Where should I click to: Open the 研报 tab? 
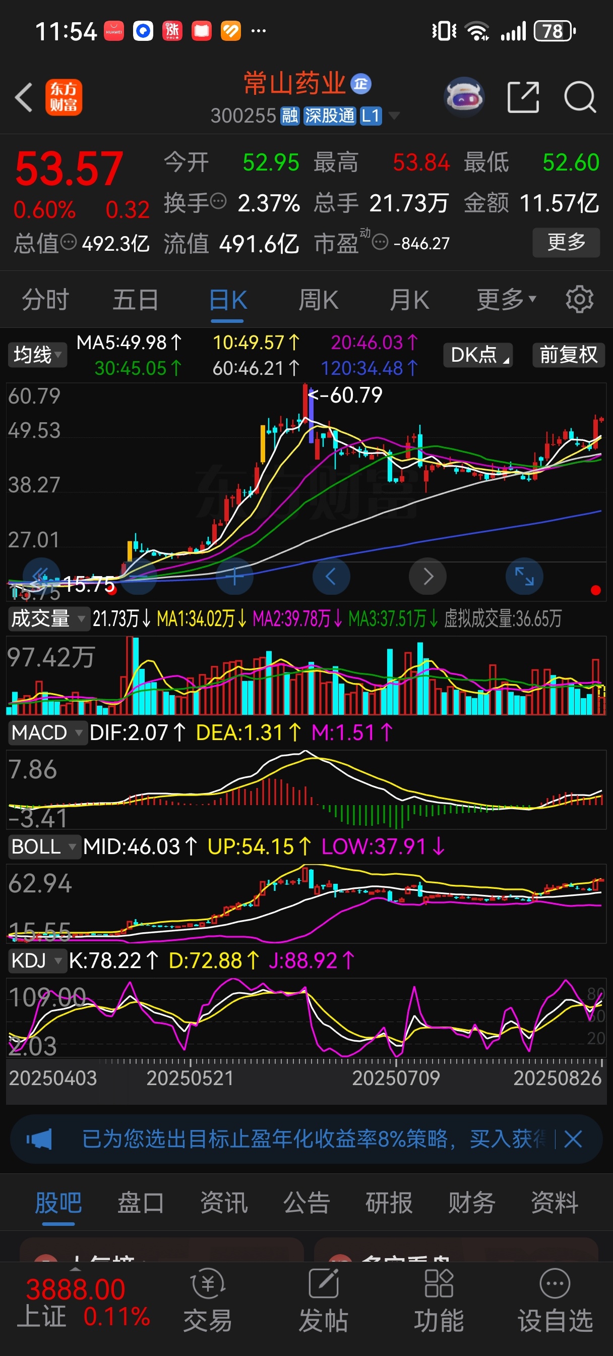(x=389, y=1203)
